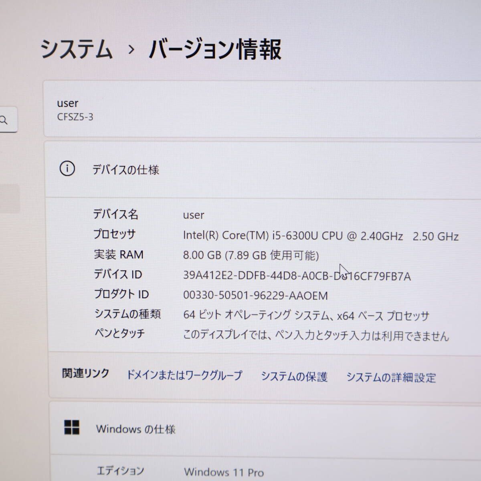Open システムの詳細設定 link
The height and width of the screenshot is (481, 481).
(x=391, y=377)
